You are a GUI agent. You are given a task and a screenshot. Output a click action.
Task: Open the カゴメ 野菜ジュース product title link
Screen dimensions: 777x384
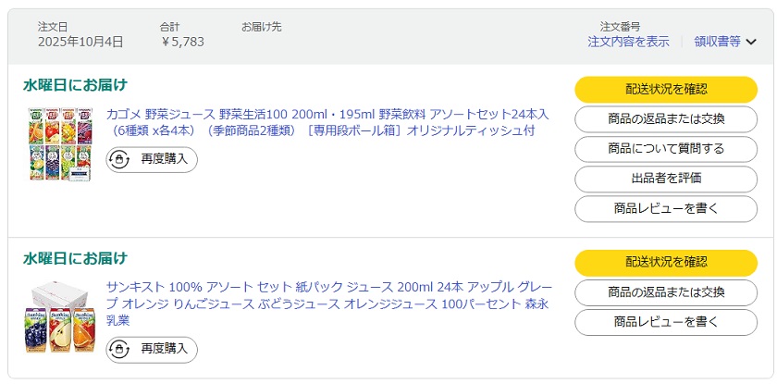click(x=327, y=122)
